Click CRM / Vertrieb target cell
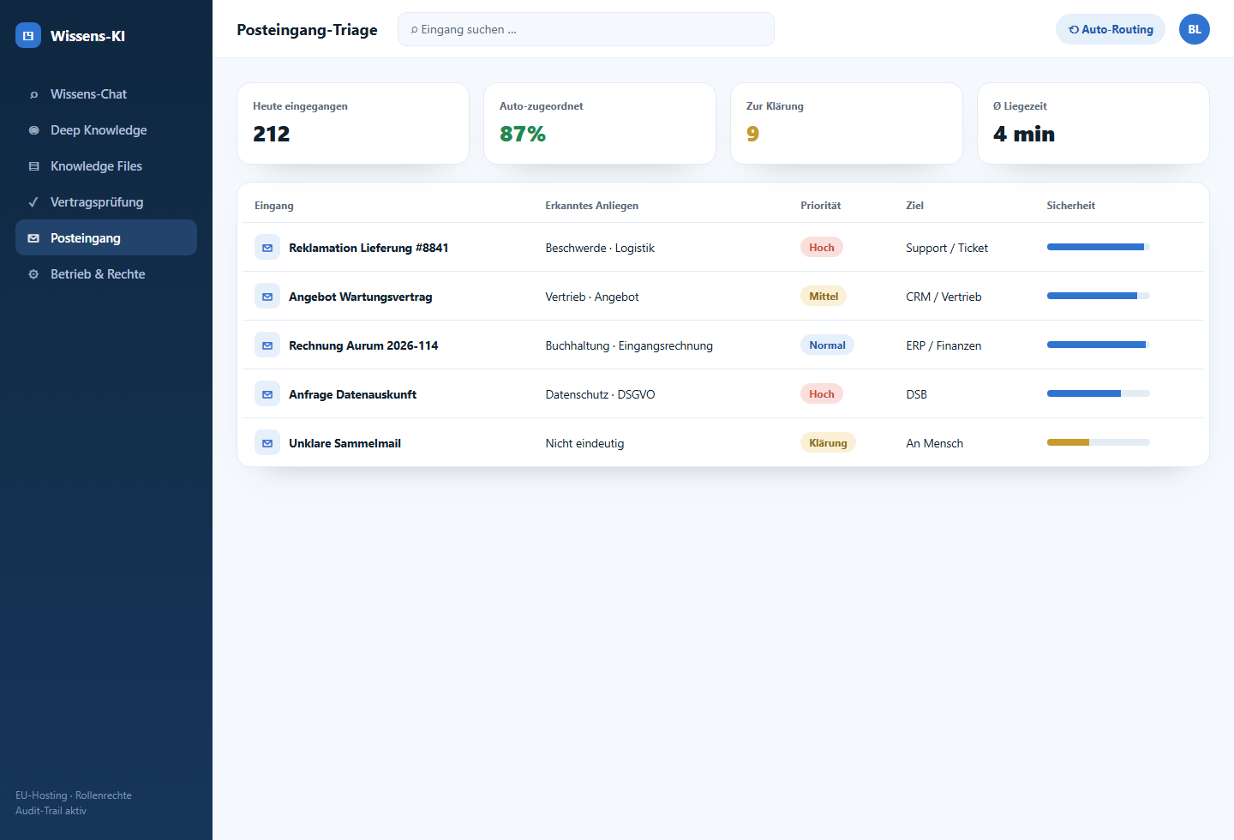 coord(943,297)
